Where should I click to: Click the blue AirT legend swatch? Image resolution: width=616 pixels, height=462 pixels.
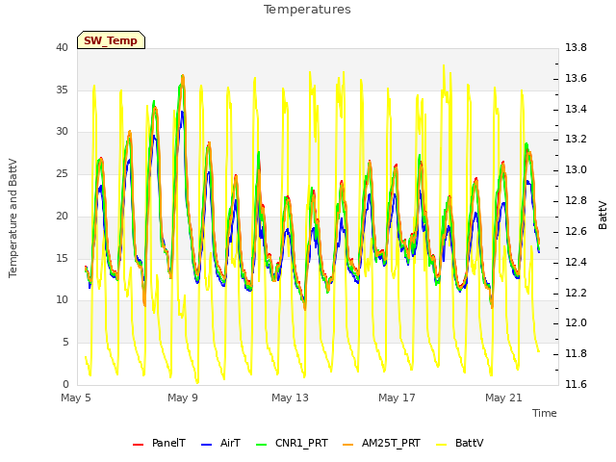207,445
